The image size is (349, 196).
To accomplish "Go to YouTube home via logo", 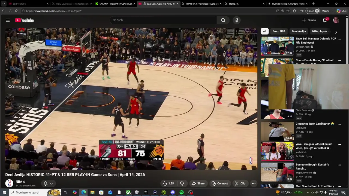I will click(x=24, y=20).
